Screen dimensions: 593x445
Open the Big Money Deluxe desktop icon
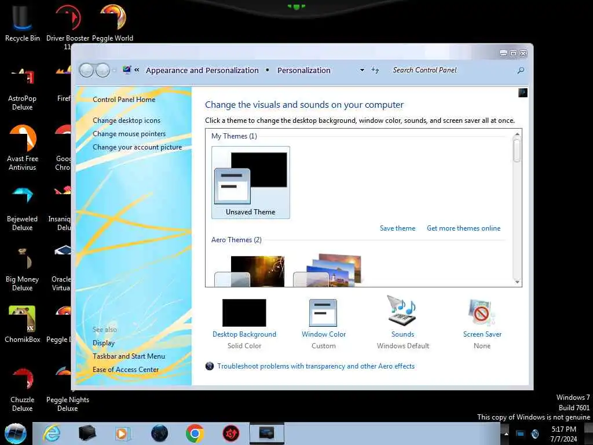click(22, 269)
